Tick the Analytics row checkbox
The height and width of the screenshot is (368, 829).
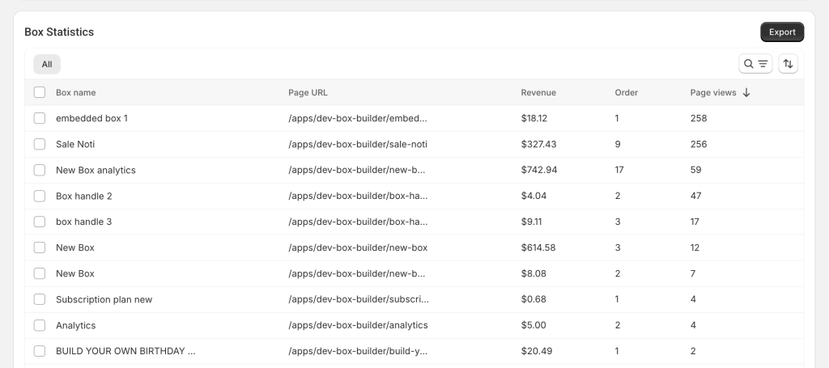point(40,325)
